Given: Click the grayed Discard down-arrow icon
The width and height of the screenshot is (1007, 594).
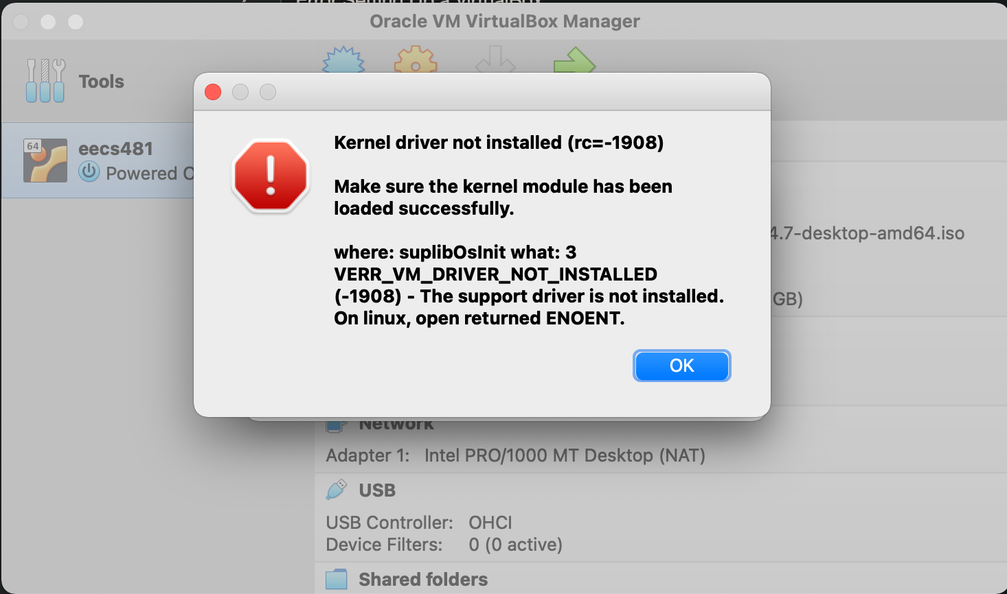Looking at the screenshot, I should [495, 60].
